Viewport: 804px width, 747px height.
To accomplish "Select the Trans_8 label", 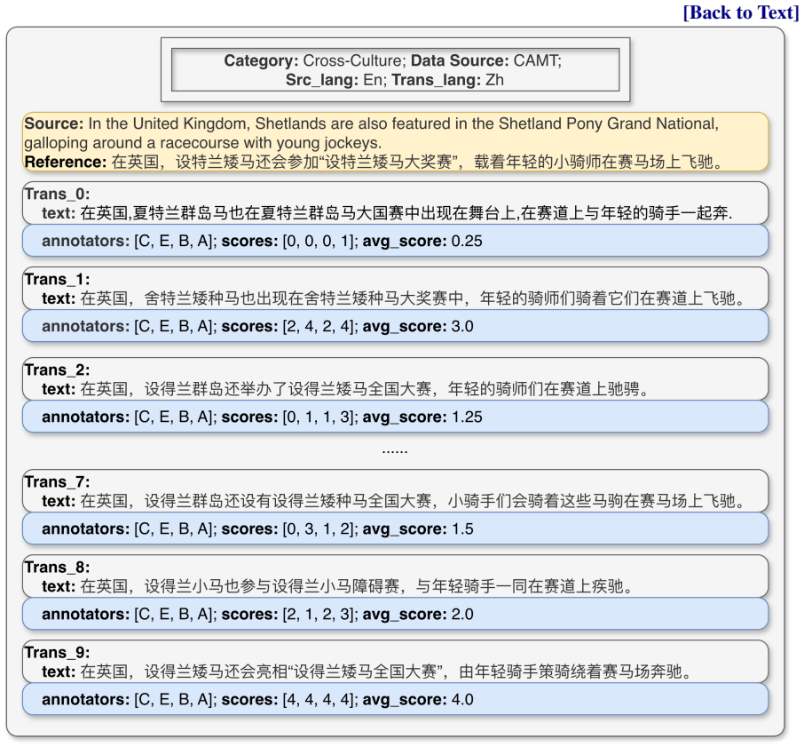I will click(x=57, y=567).
